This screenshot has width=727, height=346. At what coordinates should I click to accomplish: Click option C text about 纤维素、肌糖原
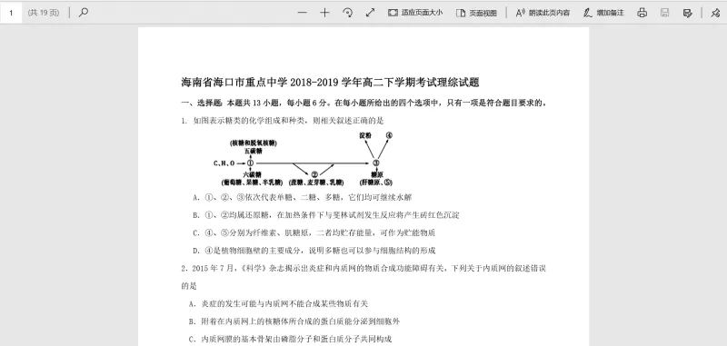point(314,232)
